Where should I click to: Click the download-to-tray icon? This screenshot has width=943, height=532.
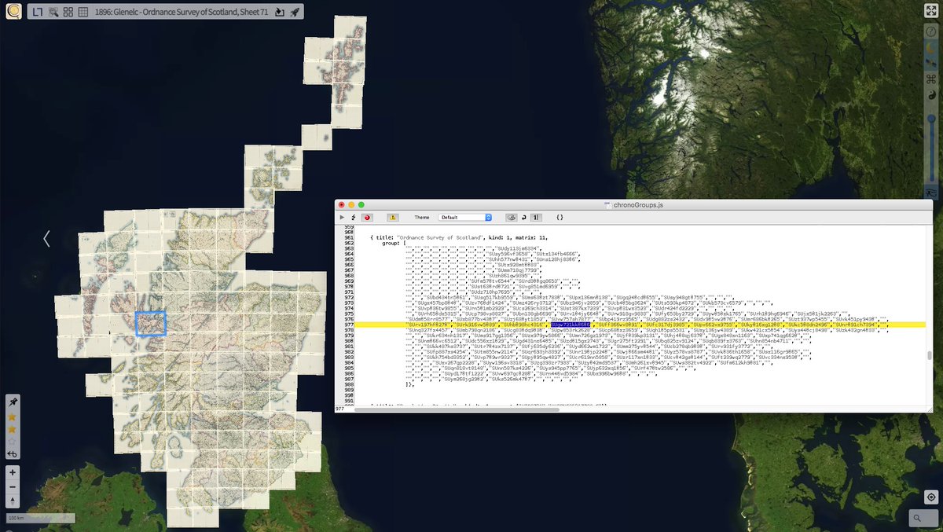click(x=280, y=13)
